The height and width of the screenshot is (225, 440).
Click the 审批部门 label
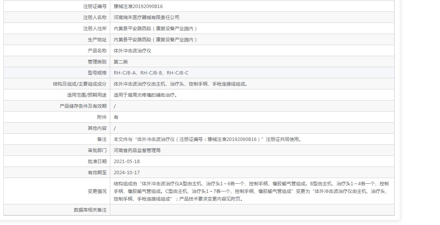point(97,151)
